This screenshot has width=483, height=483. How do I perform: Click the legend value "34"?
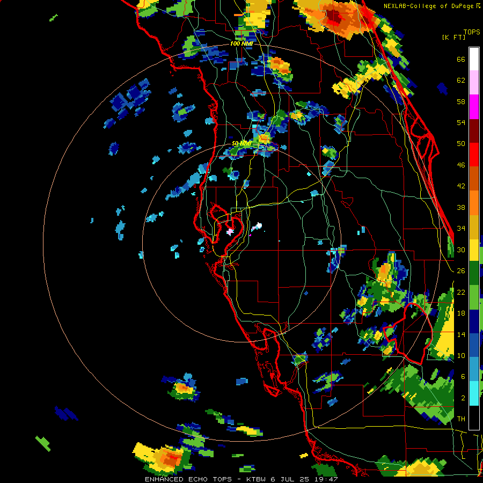[461, 229]
